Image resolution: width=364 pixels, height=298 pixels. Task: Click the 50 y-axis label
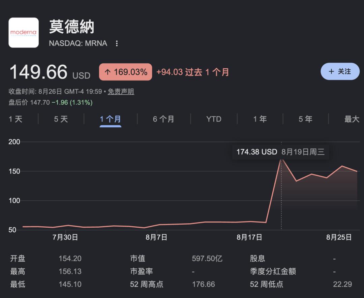click(x=12, y=230)
